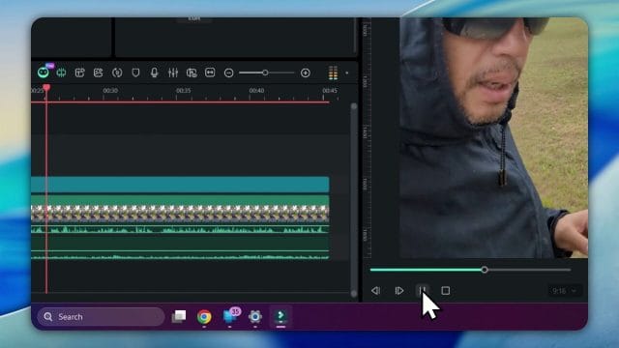Click the text-plus rounded square toolbar icon
The image size is (619, 348).
tap(79, 72)
